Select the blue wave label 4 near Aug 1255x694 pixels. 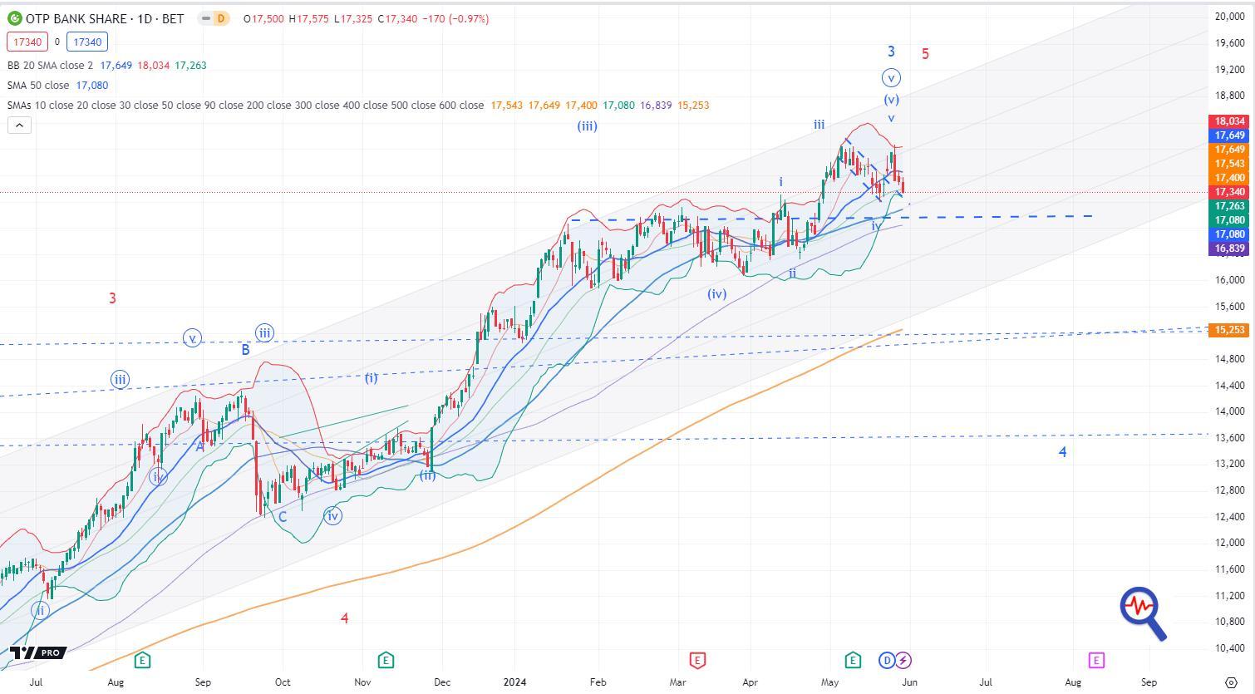1062,452
